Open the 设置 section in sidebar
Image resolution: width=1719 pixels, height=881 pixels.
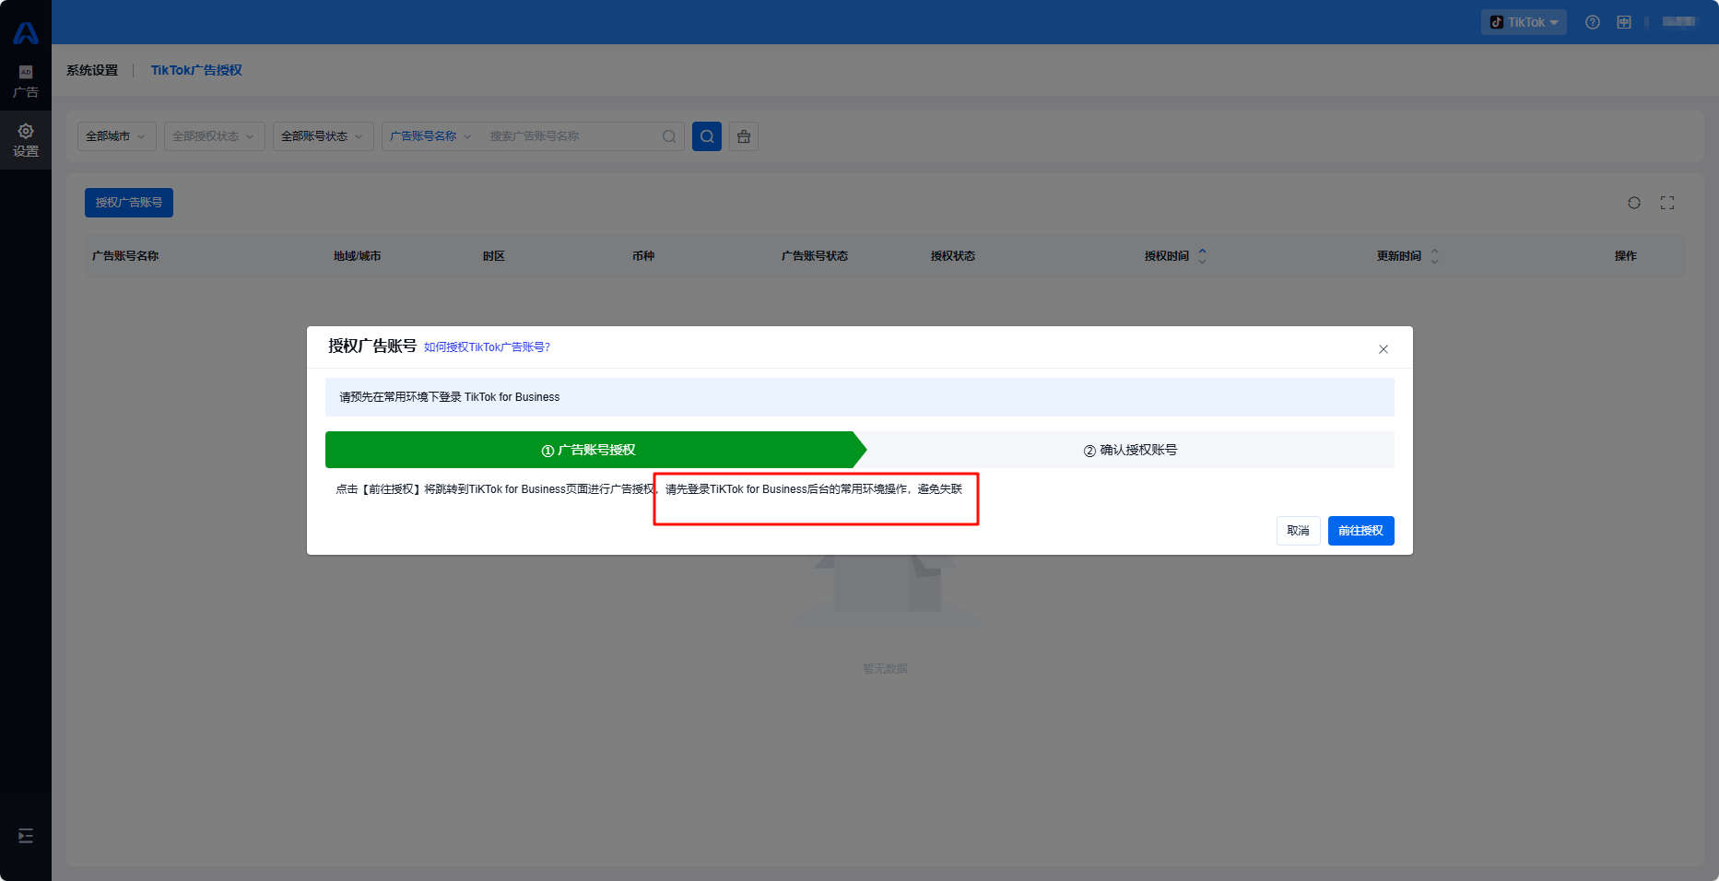[x=26, y=140]
